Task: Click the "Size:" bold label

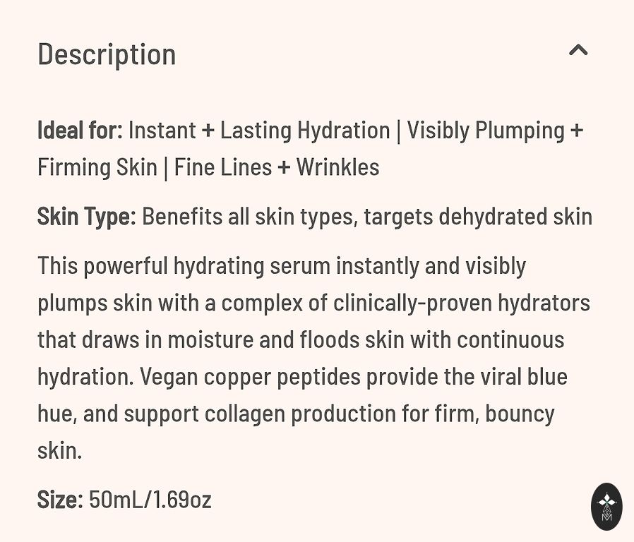Action: click(x=60, y=500)
